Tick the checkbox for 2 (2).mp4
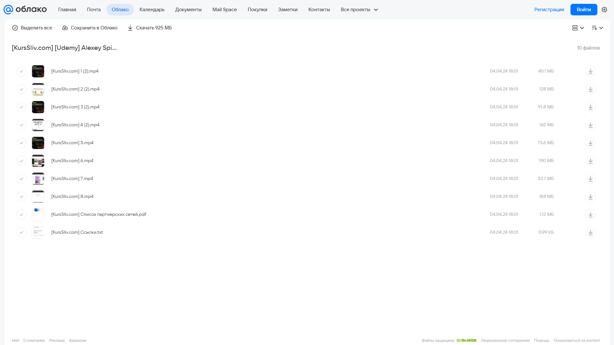 [21, 89]
